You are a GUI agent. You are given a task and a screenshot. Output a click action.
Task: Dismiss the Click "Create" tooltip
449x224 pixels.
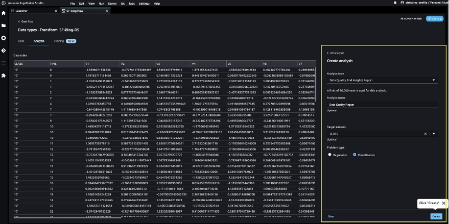click(443, 203)
